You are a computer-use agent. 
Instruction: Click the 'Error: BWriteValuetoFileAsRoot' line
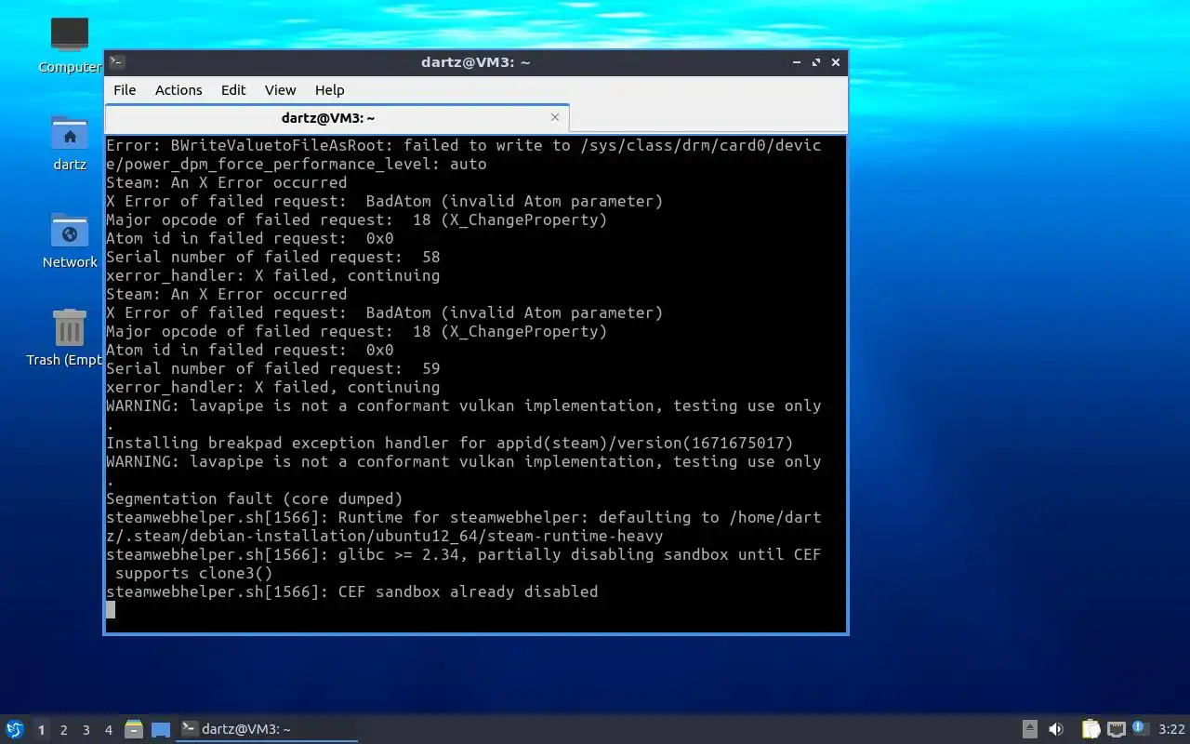coord(464,154)
